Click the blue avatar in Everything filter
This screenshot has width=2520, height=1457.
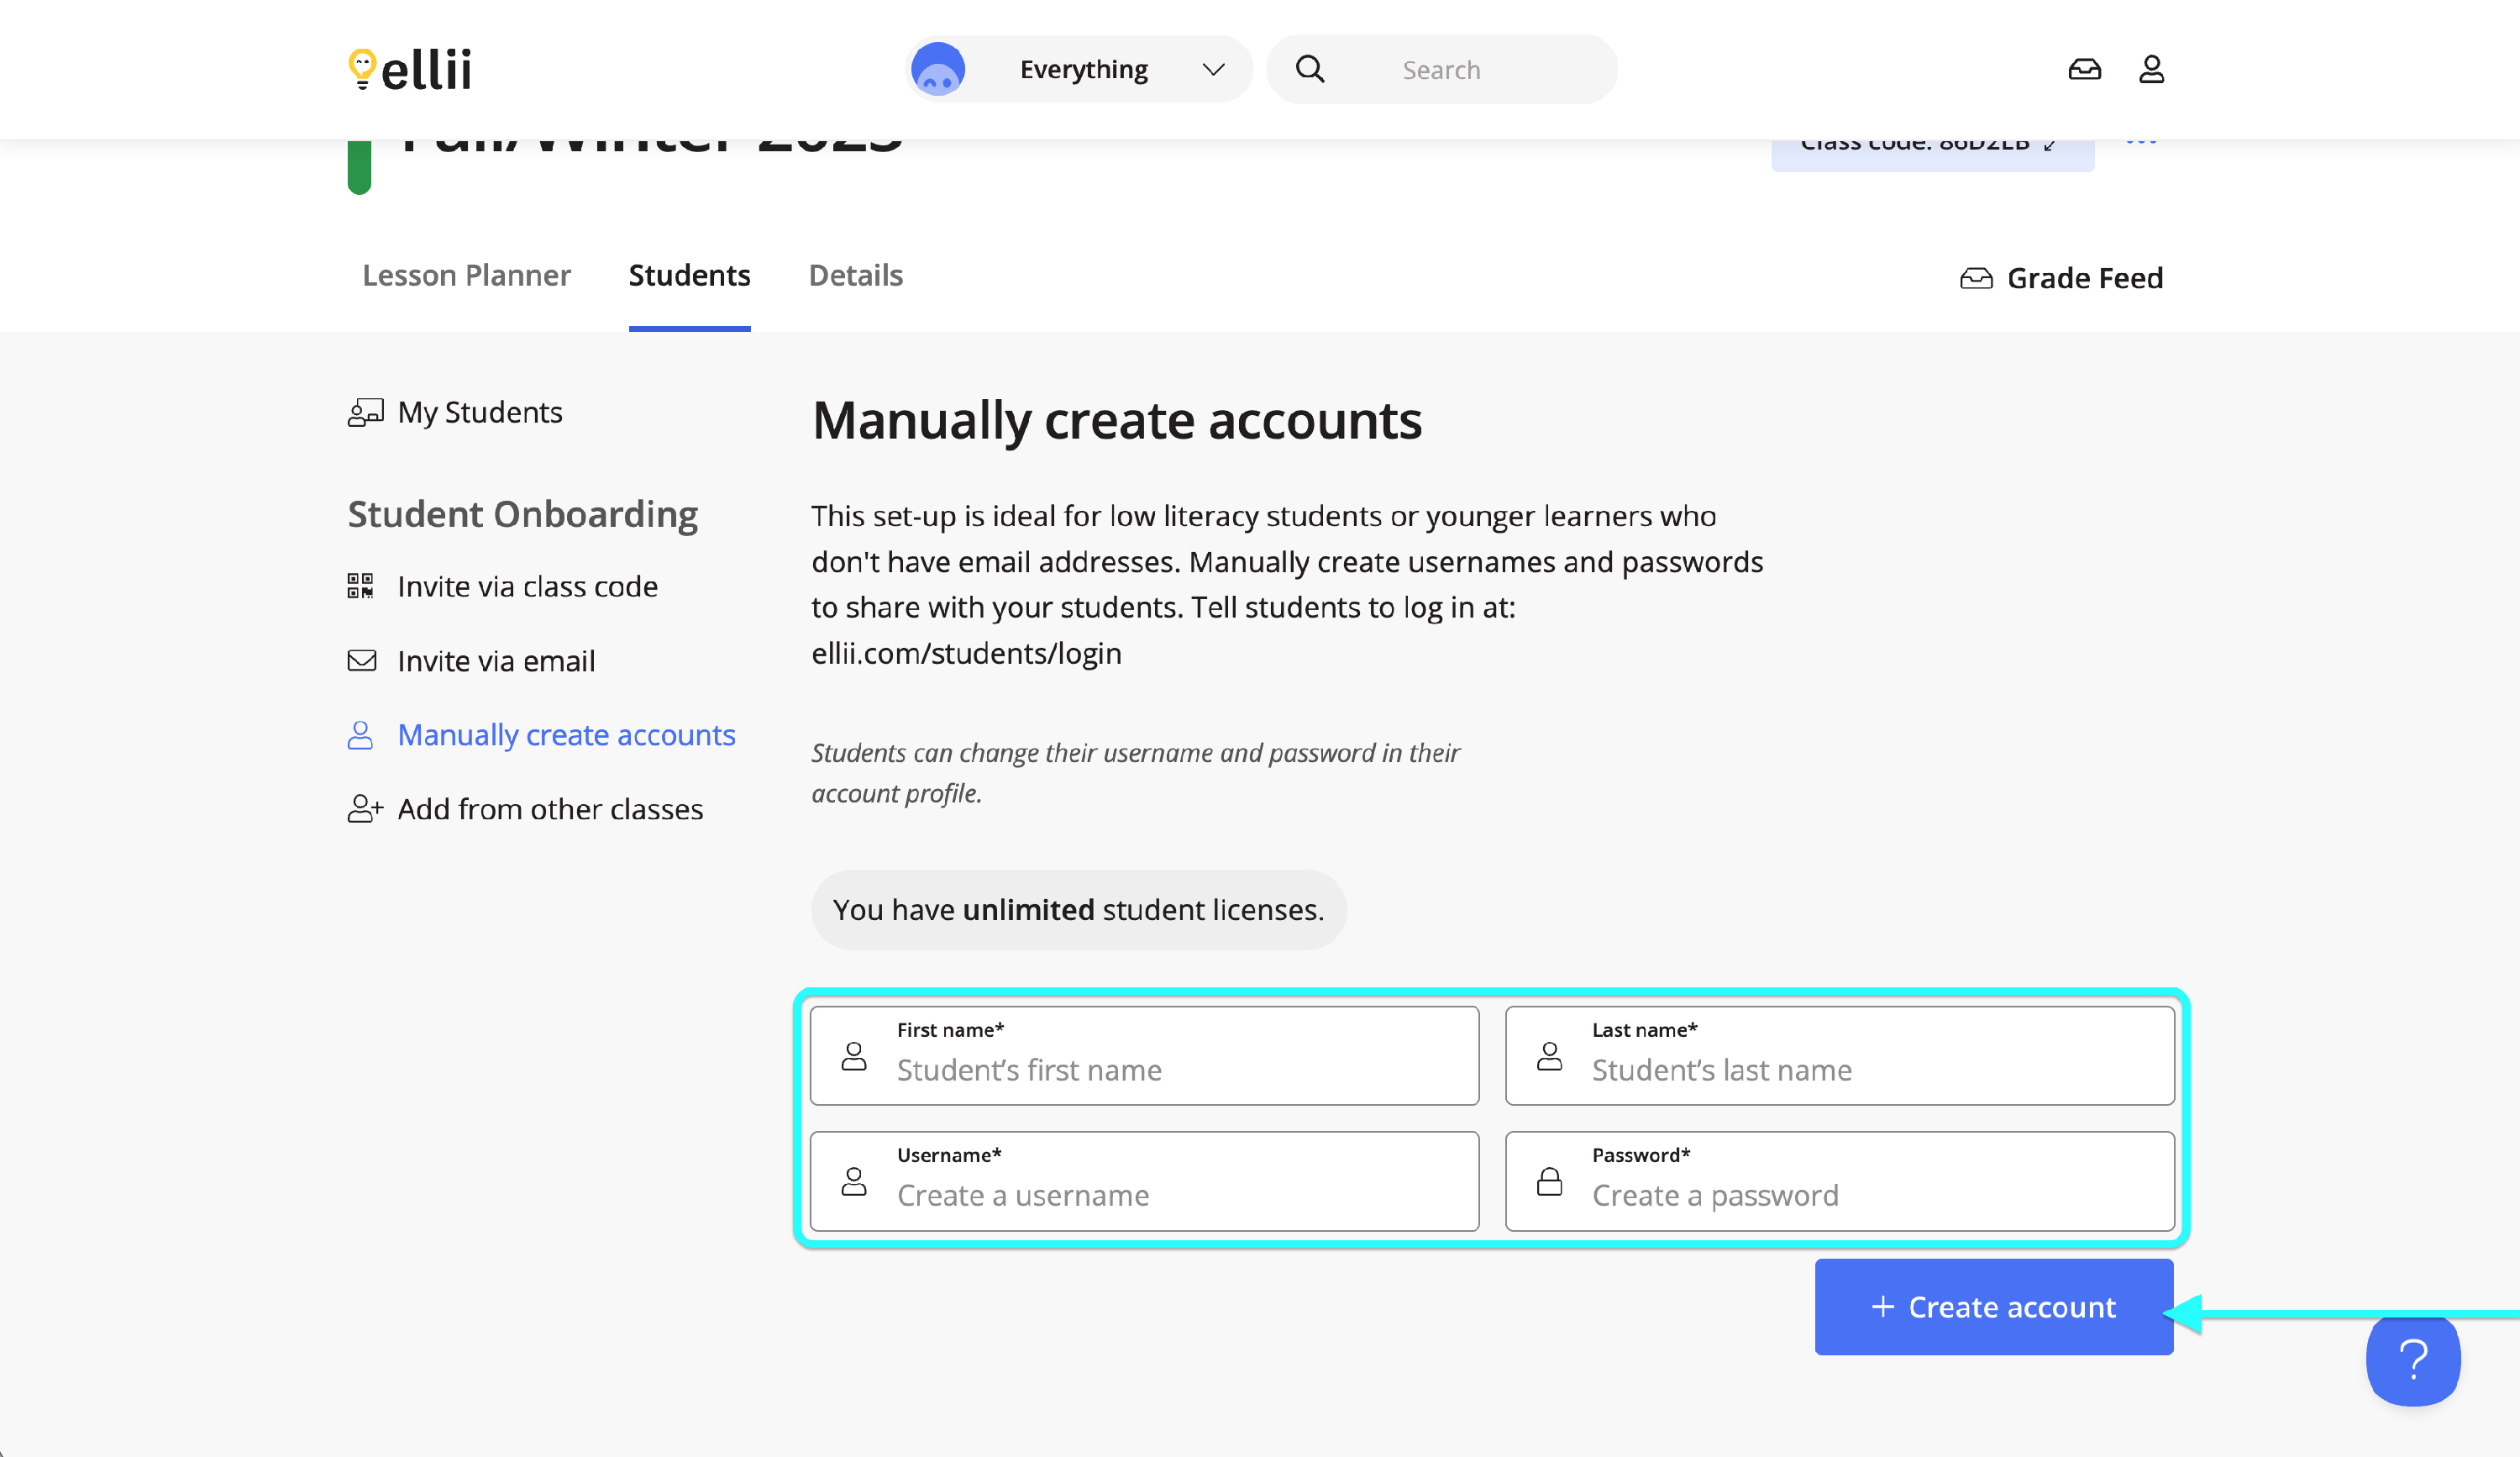pos(938,69)
